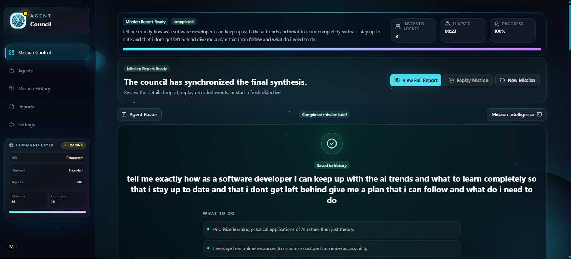Click the Elapsed 00:23 card
Image resolution: width=571 pixels, height=259 pixels.
coord(463,30)
